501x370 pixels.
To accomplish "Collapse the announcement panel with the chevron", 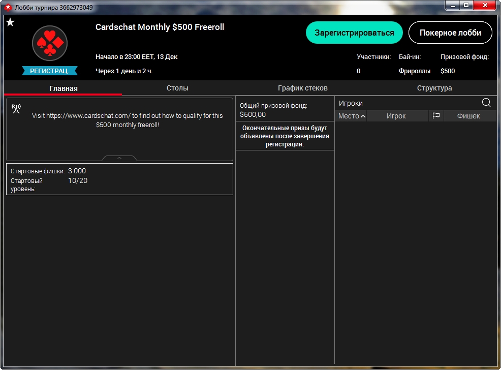I will (119, 158).
